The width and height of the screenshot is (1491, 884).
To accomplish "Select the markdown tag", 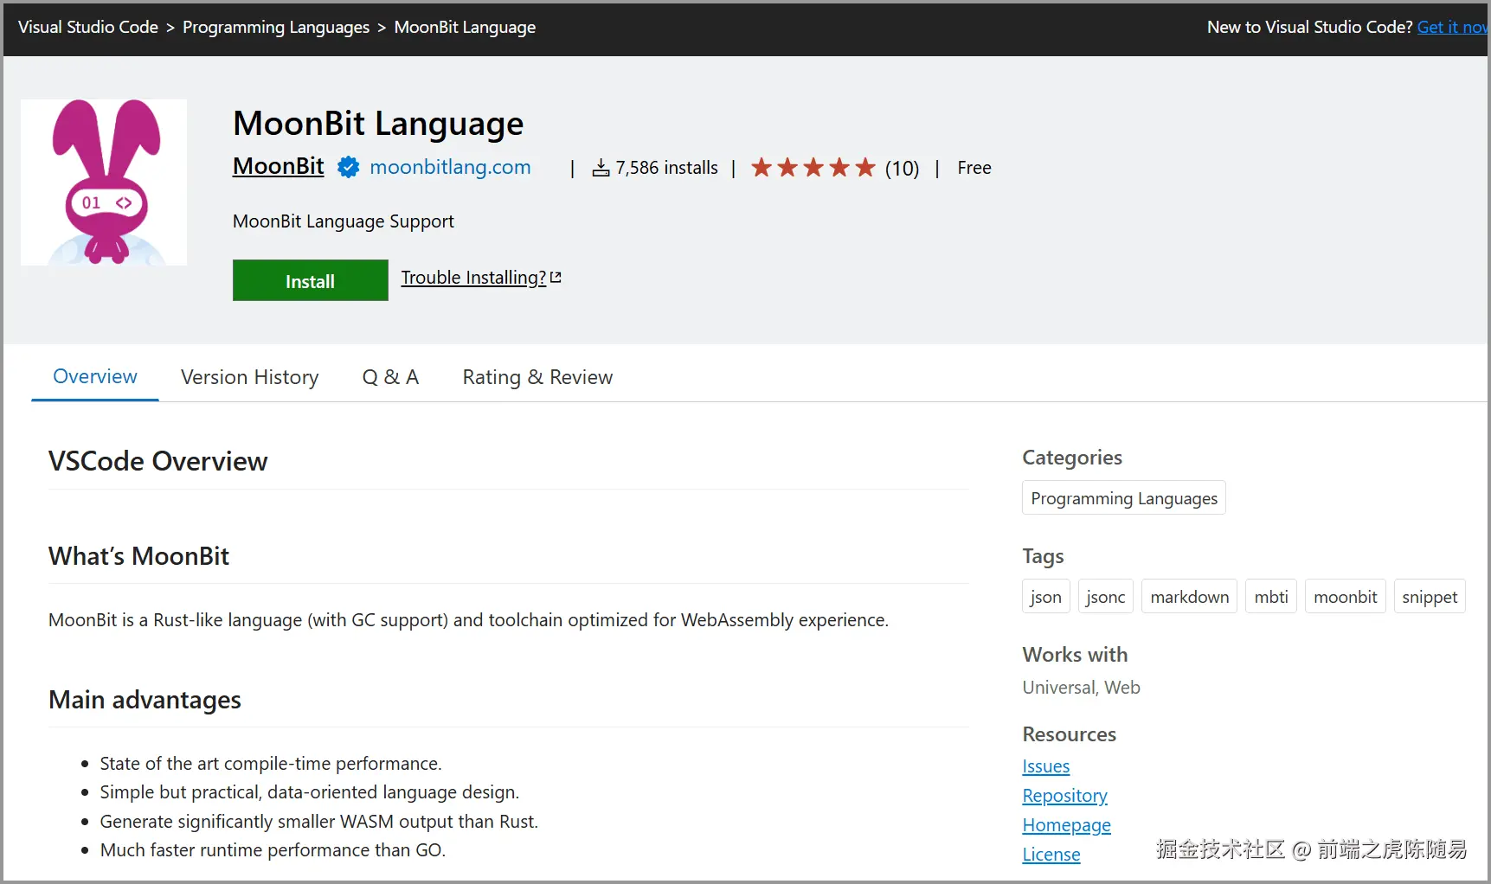I will [x=1189, y=597].
